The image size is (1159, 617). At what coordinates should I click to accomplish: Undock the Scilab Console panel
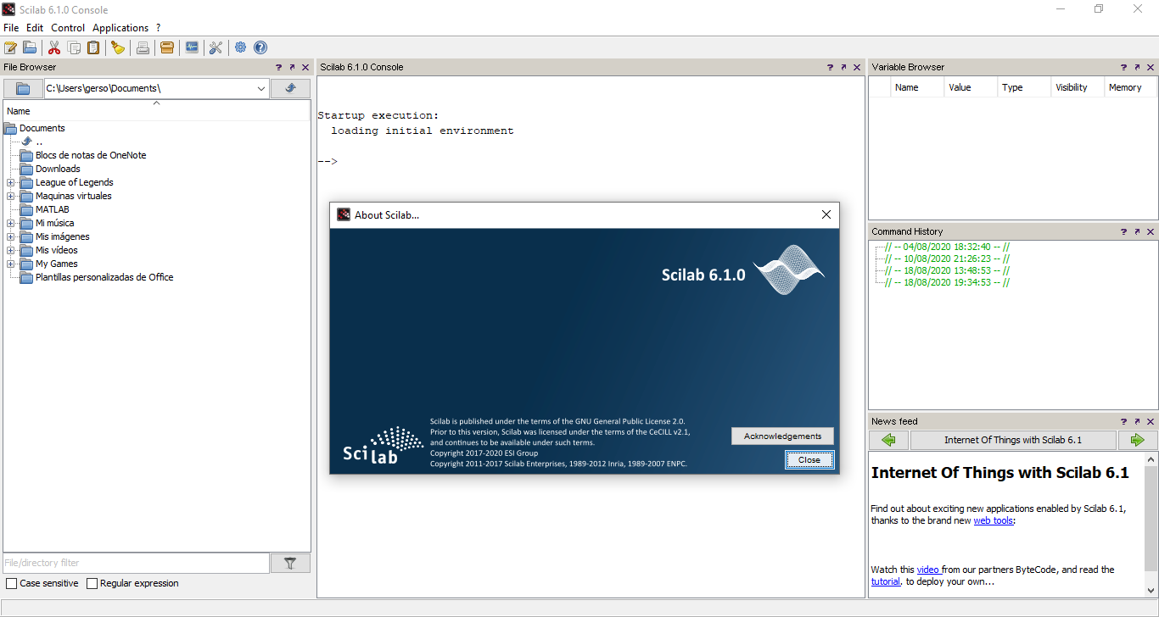tap(843, 67)
